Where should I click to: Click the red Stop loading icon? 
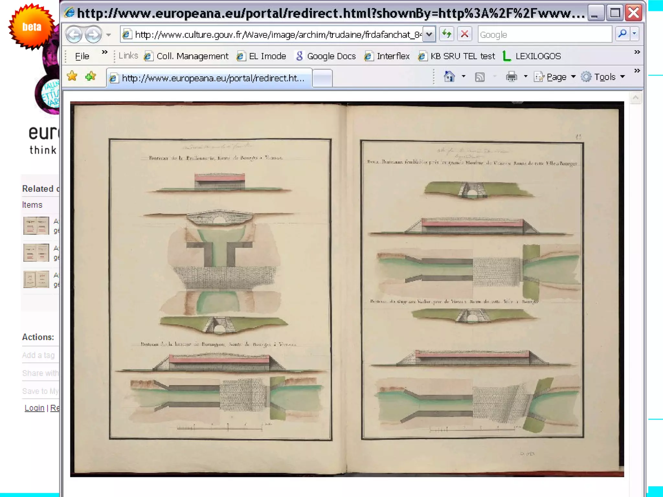coord(465,34)
